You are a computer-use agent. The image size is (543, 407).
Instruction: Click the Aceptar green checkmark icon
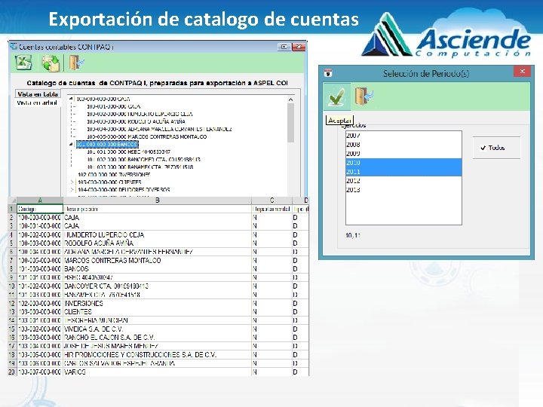tap(336, 96)
